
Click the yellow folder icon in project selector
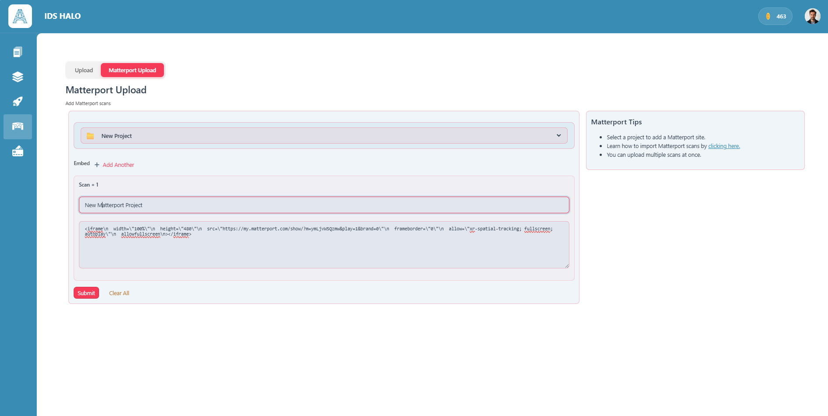[90, 136]
